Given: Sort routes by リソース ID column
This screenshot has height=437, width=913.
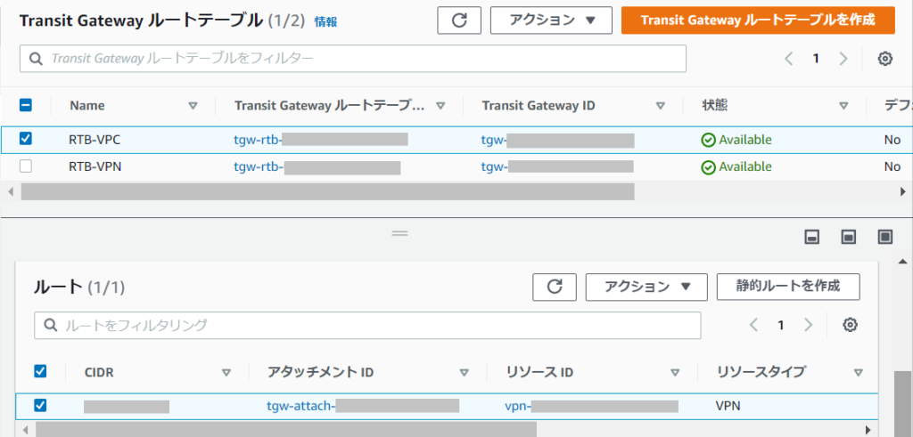Looking at the screenshot, I should click(675, 373).
